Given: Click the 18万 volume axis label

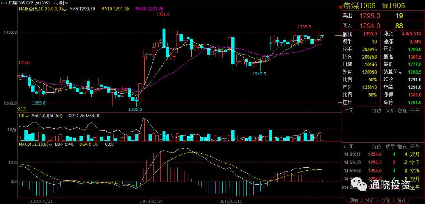Looking at the screenshot, I should tap(12, 130).
